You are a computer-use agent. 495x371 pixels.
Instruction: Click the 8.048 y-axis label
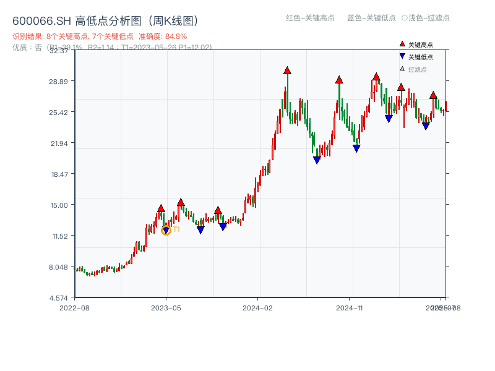click(58, 267)
